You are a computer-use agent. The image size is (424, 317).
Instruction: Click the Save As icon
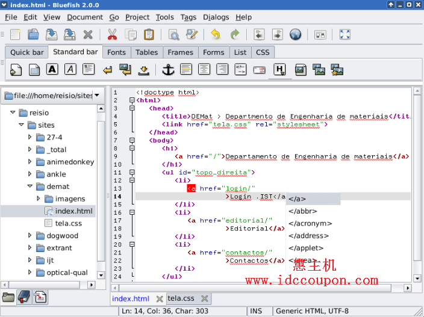[69, 34]
